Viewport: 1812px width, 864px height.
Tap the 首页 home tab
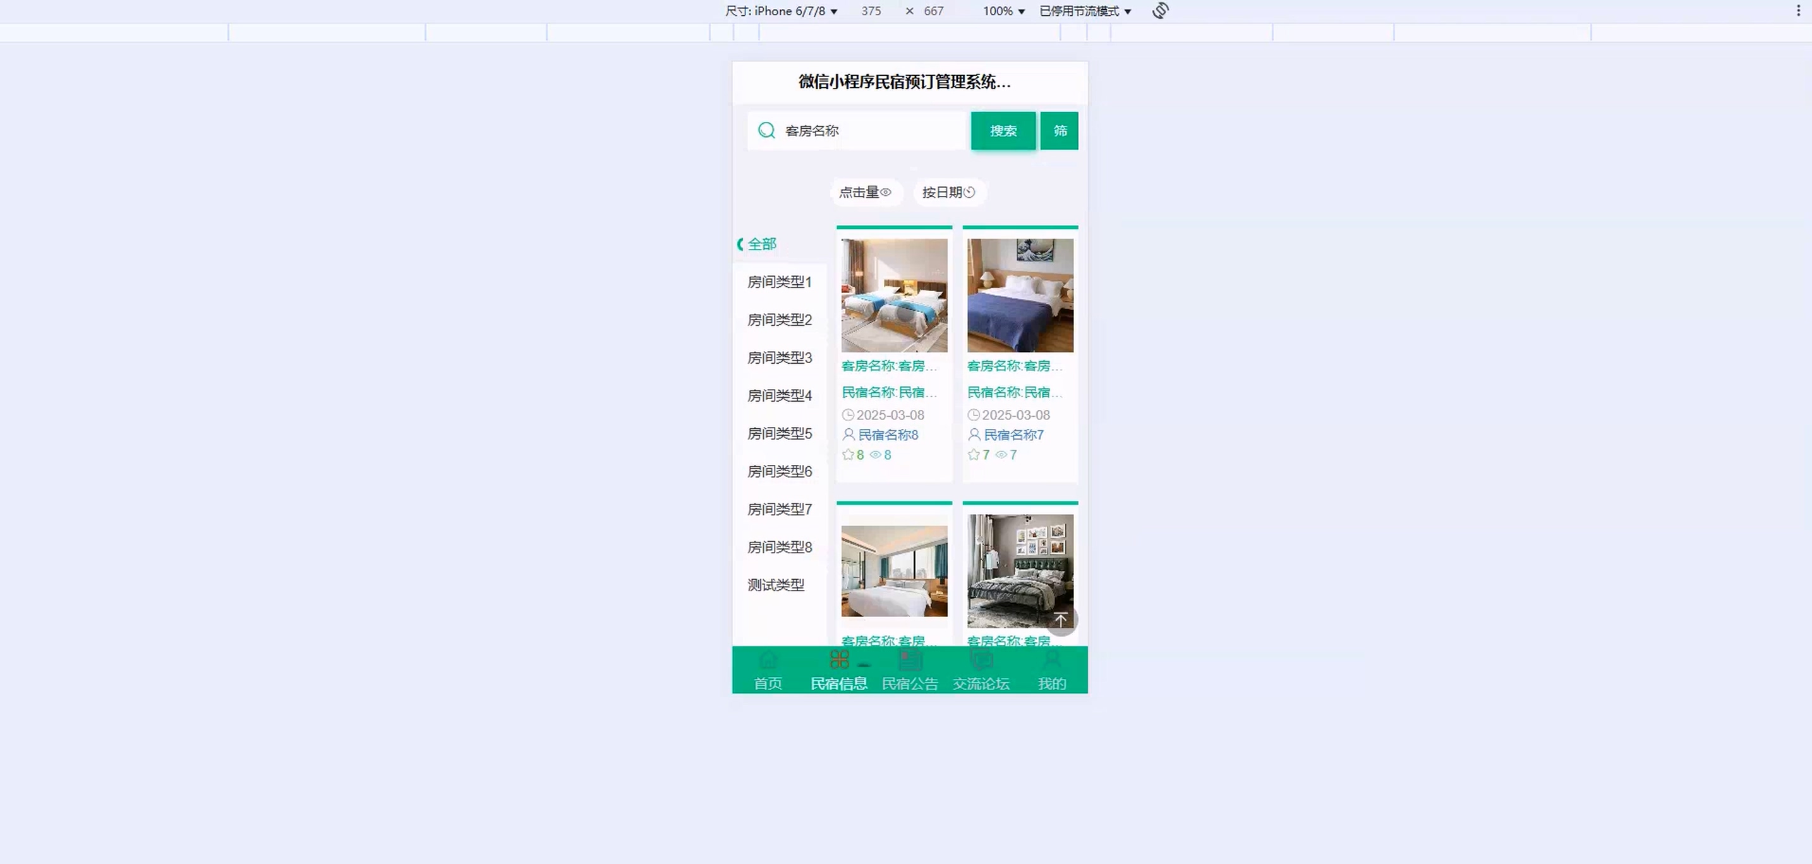pos(768,671)
